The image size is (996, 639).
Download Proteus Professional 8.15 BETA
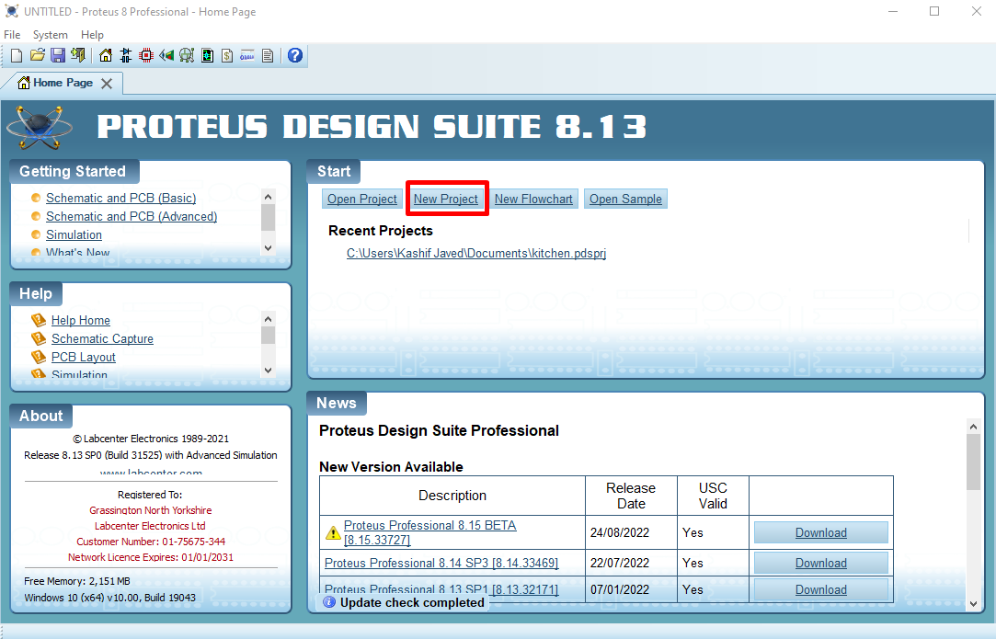pos(820,533)
